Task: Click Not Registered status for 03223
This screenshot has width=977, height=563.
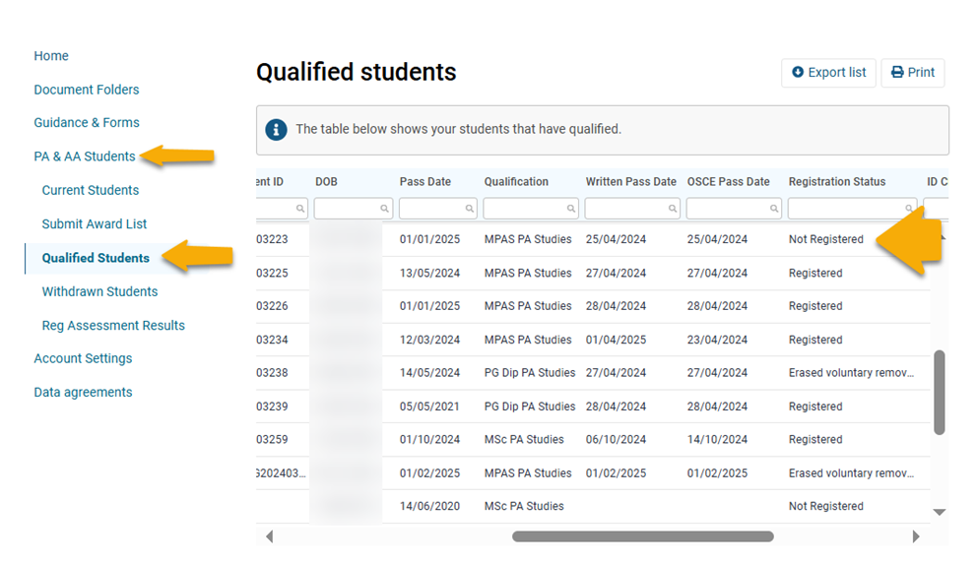Action: (825, 239)
